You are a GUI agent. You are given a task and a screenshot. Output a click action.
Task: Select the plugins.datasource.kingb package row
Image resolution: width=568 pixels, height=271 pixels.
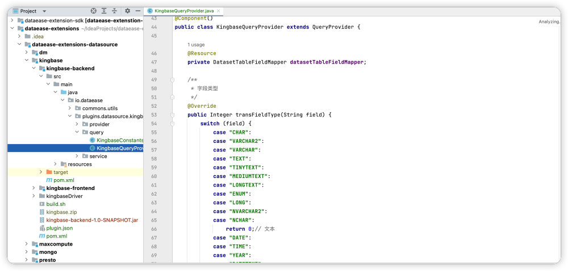(76, 116)
